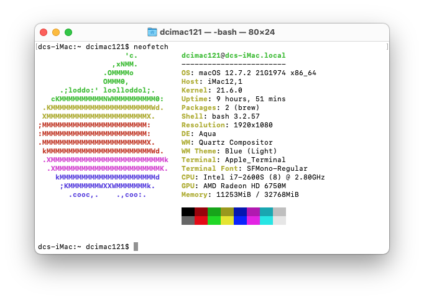Click the Kernel line 21.6.0
This screenshot has height=300, width=424.
pyautogui.click(x=212, y=90)
